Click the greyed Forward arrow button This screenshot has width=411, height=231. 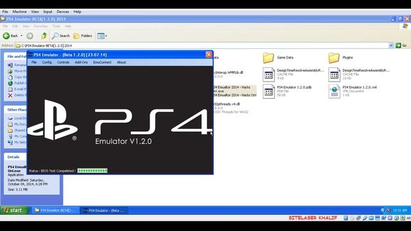click(30, 36)
